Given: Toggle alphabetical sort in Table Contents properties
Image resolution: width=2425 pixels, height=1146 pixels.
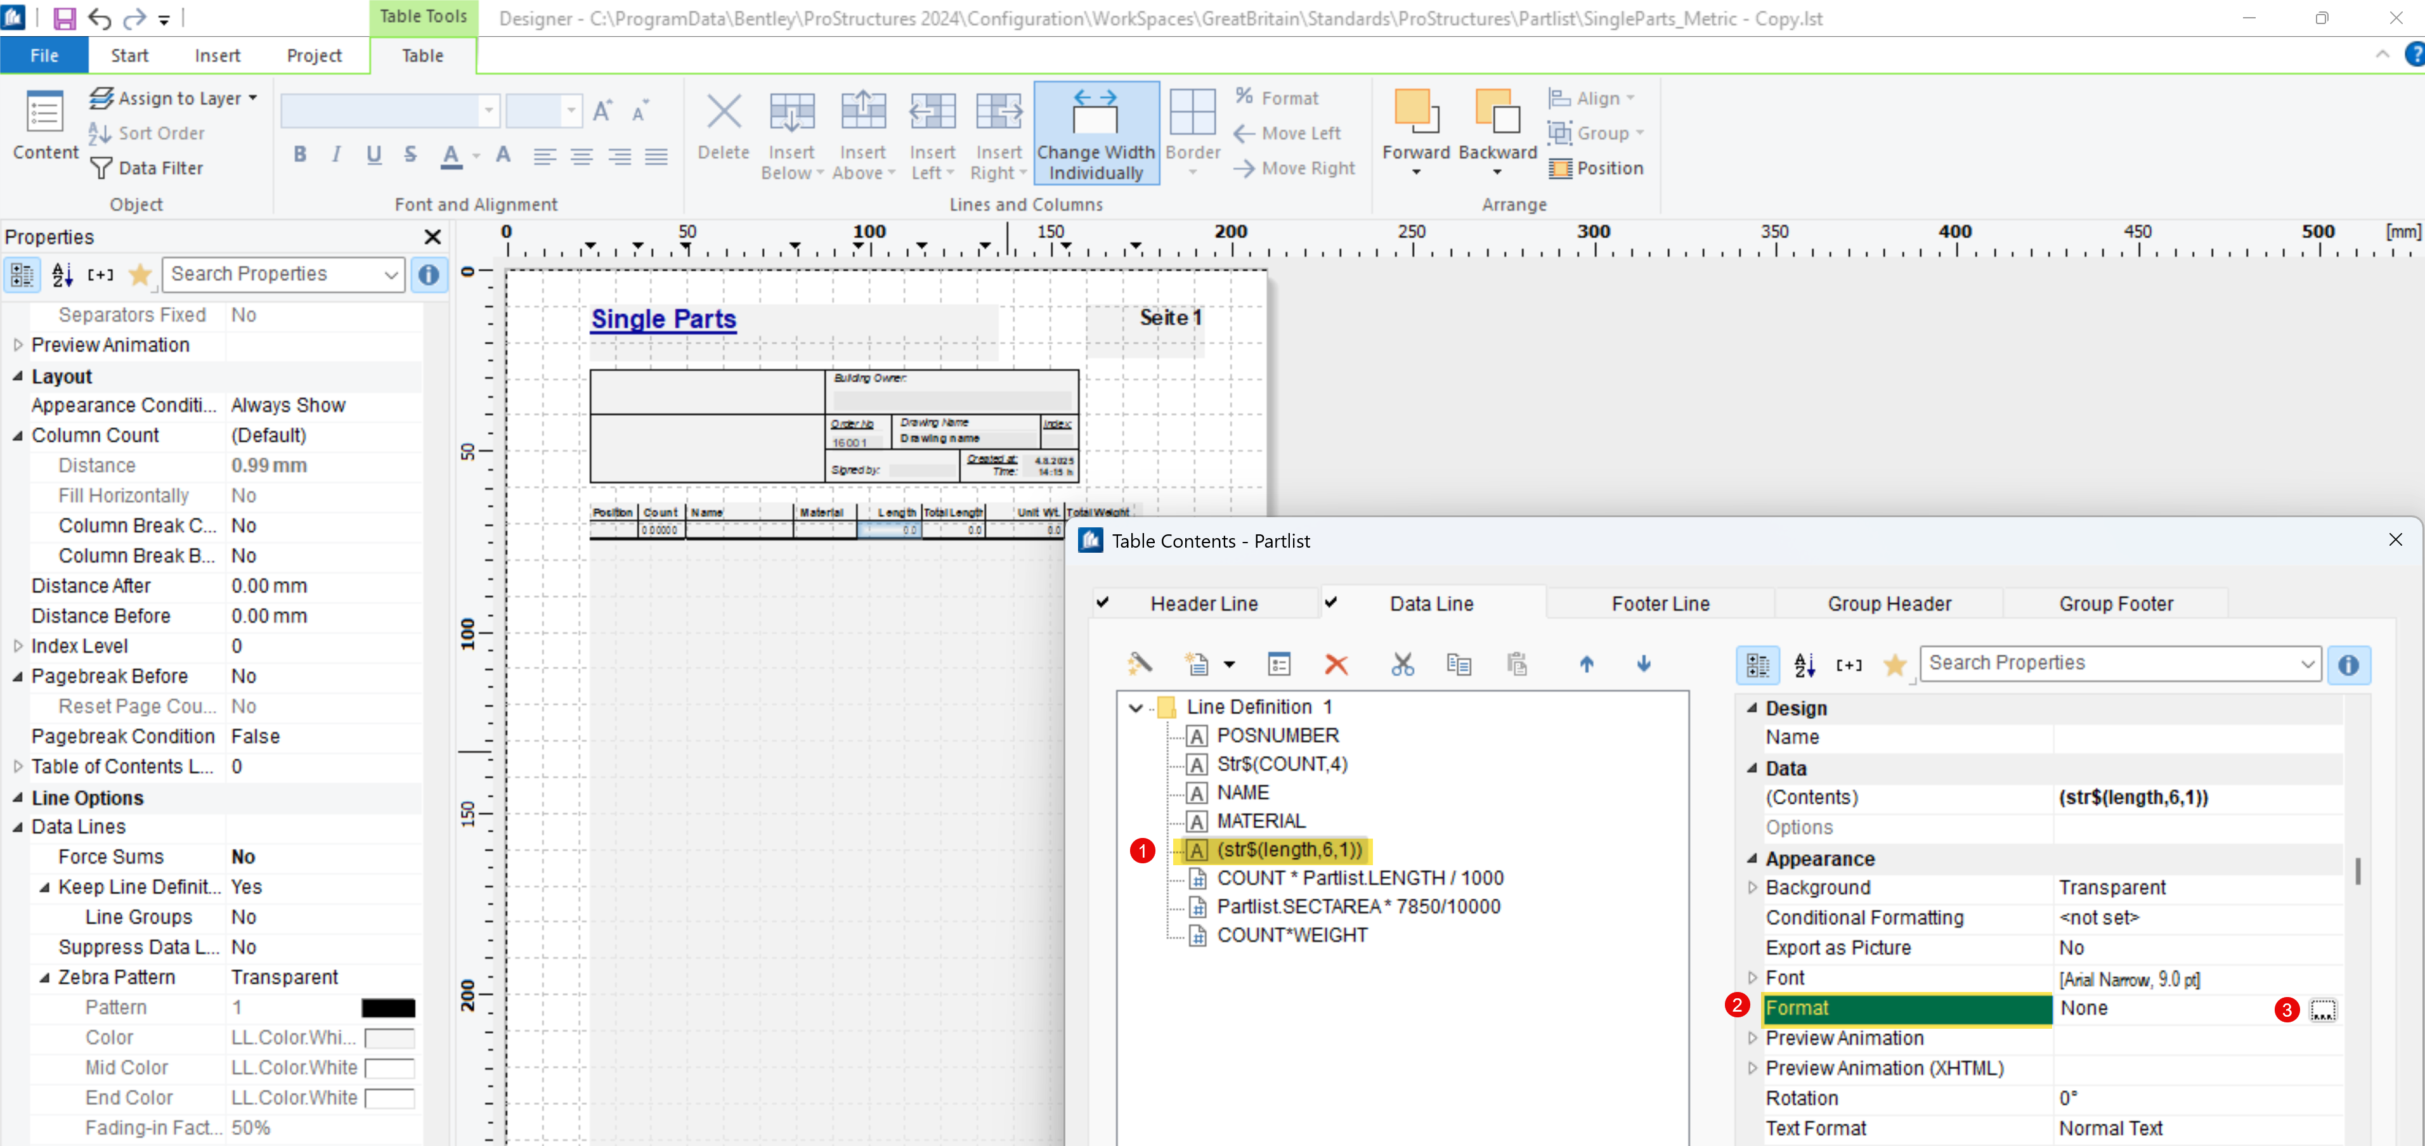Looking at the screenshot, I should [x=1805, y=665].
